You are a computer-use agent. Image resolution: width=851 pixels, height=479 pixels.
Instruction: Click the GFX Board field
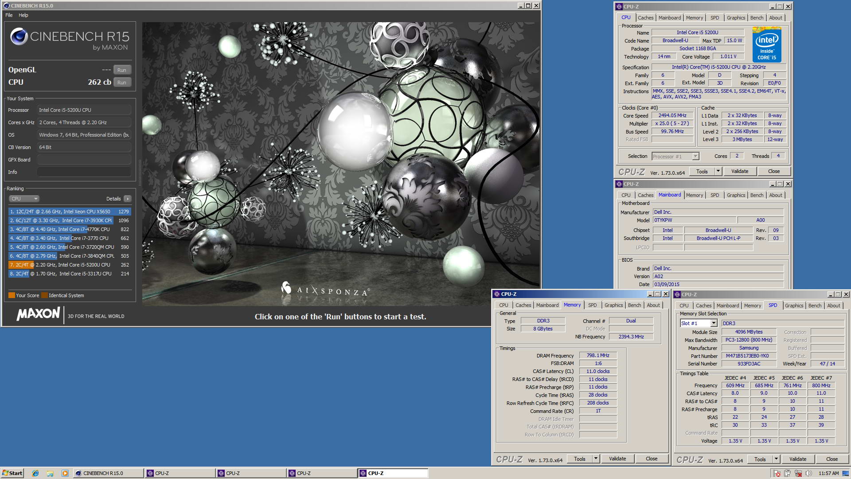tap(84, 160)
